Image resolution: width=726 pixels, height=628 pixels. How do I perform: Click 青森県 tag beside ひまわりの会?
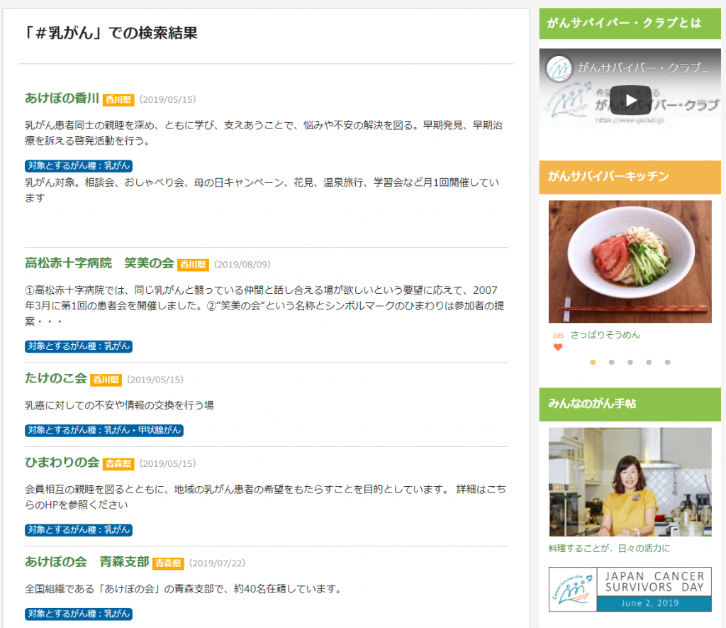point(118,464)
